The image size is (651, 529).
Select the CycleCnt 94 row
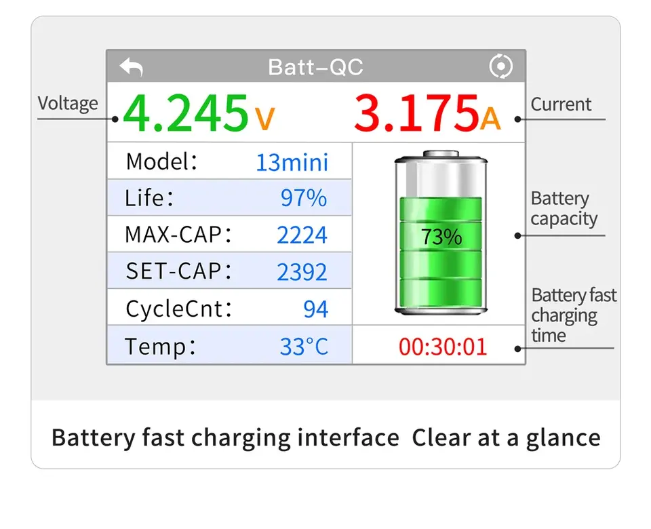(229, 309)
